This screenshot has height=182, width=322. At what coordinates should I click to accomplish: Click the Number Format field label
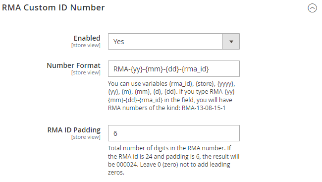[x=73, y=65]
